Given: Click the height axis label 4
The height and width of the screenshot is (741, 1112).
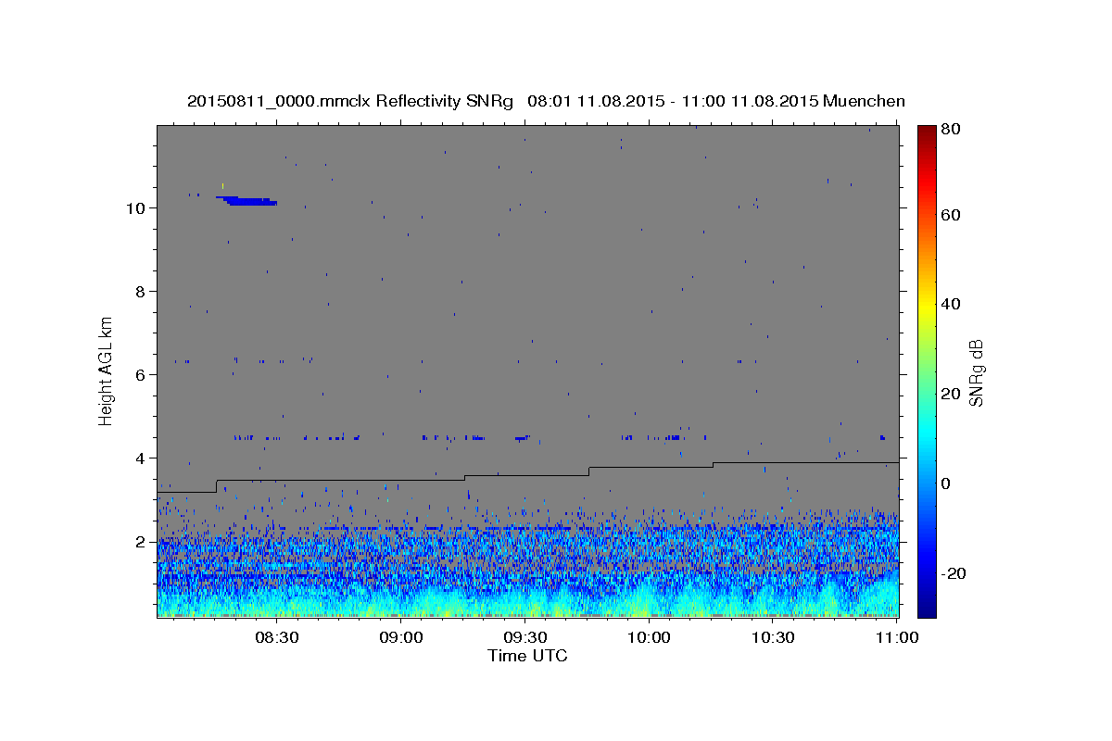Looking at the screenshot, I should tap(141, 458).
